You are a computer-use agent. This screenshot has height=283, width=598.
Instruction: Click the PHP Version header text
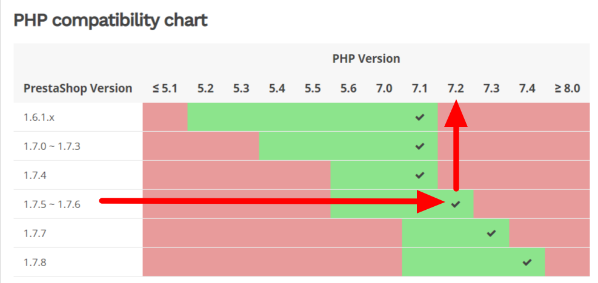[366, 59]
